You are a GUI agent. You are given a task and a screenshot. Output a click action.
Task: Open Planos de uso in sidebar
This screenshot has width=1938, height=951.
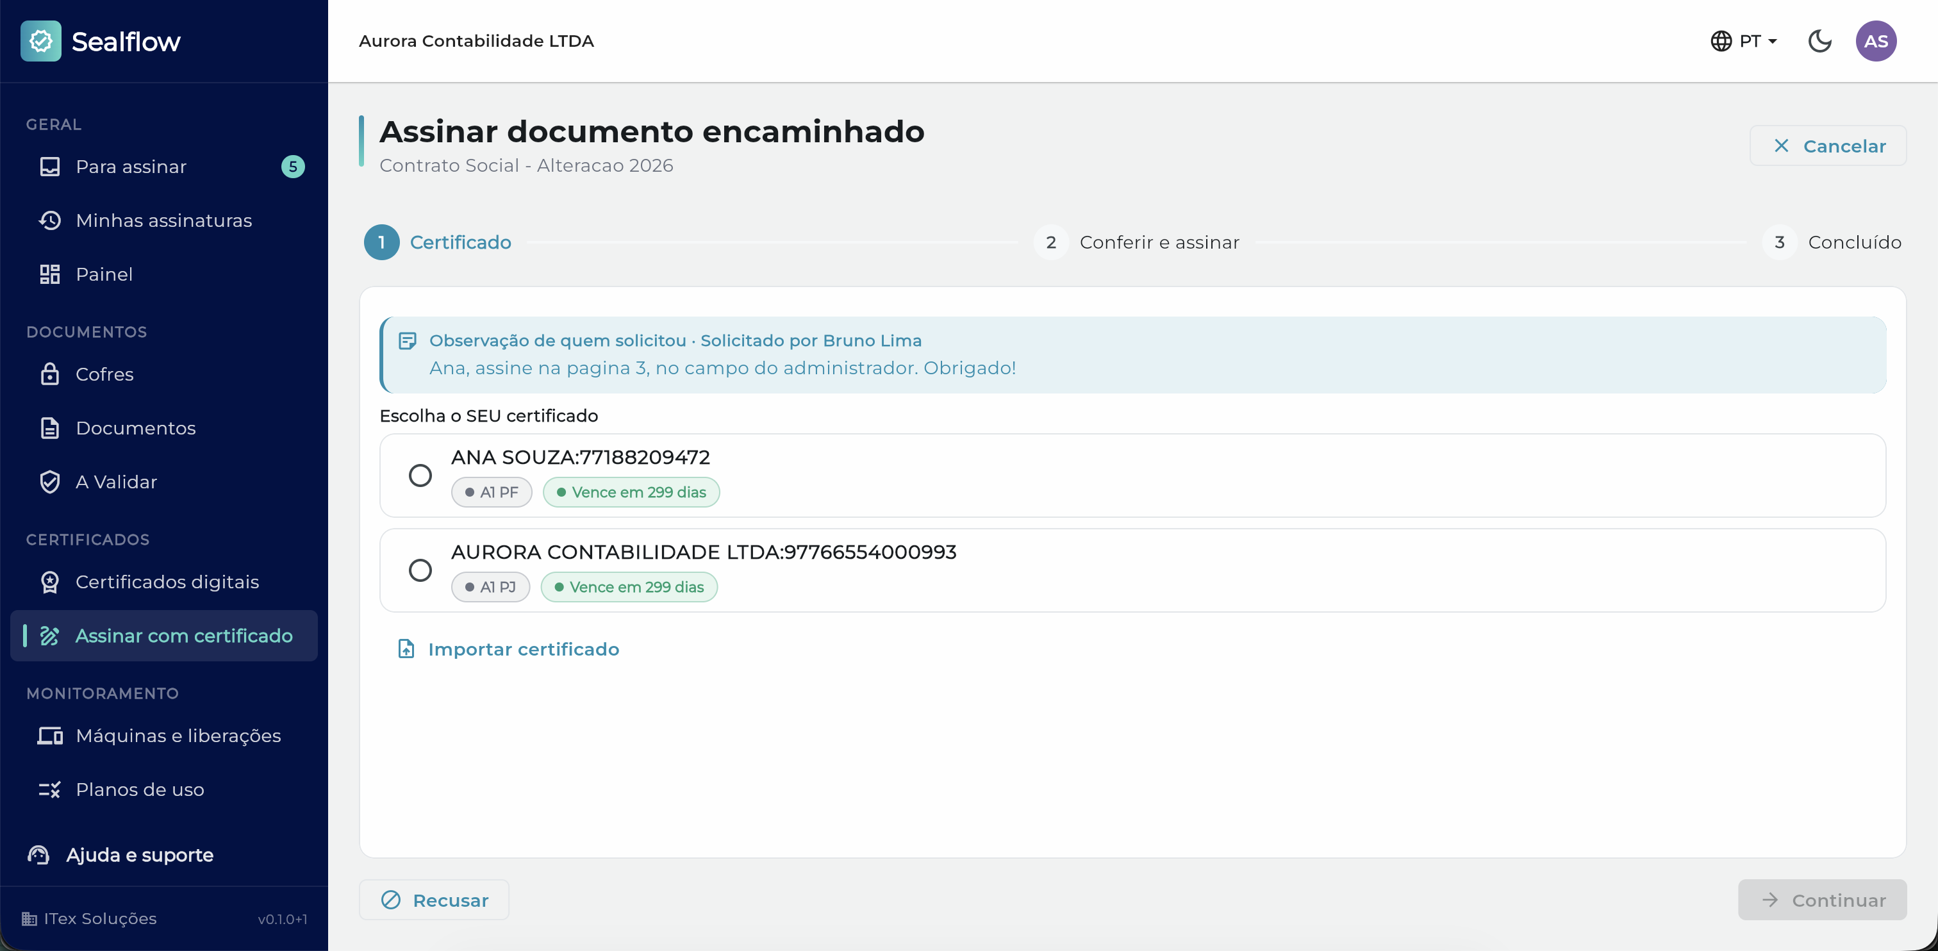[x=164, y=790]
